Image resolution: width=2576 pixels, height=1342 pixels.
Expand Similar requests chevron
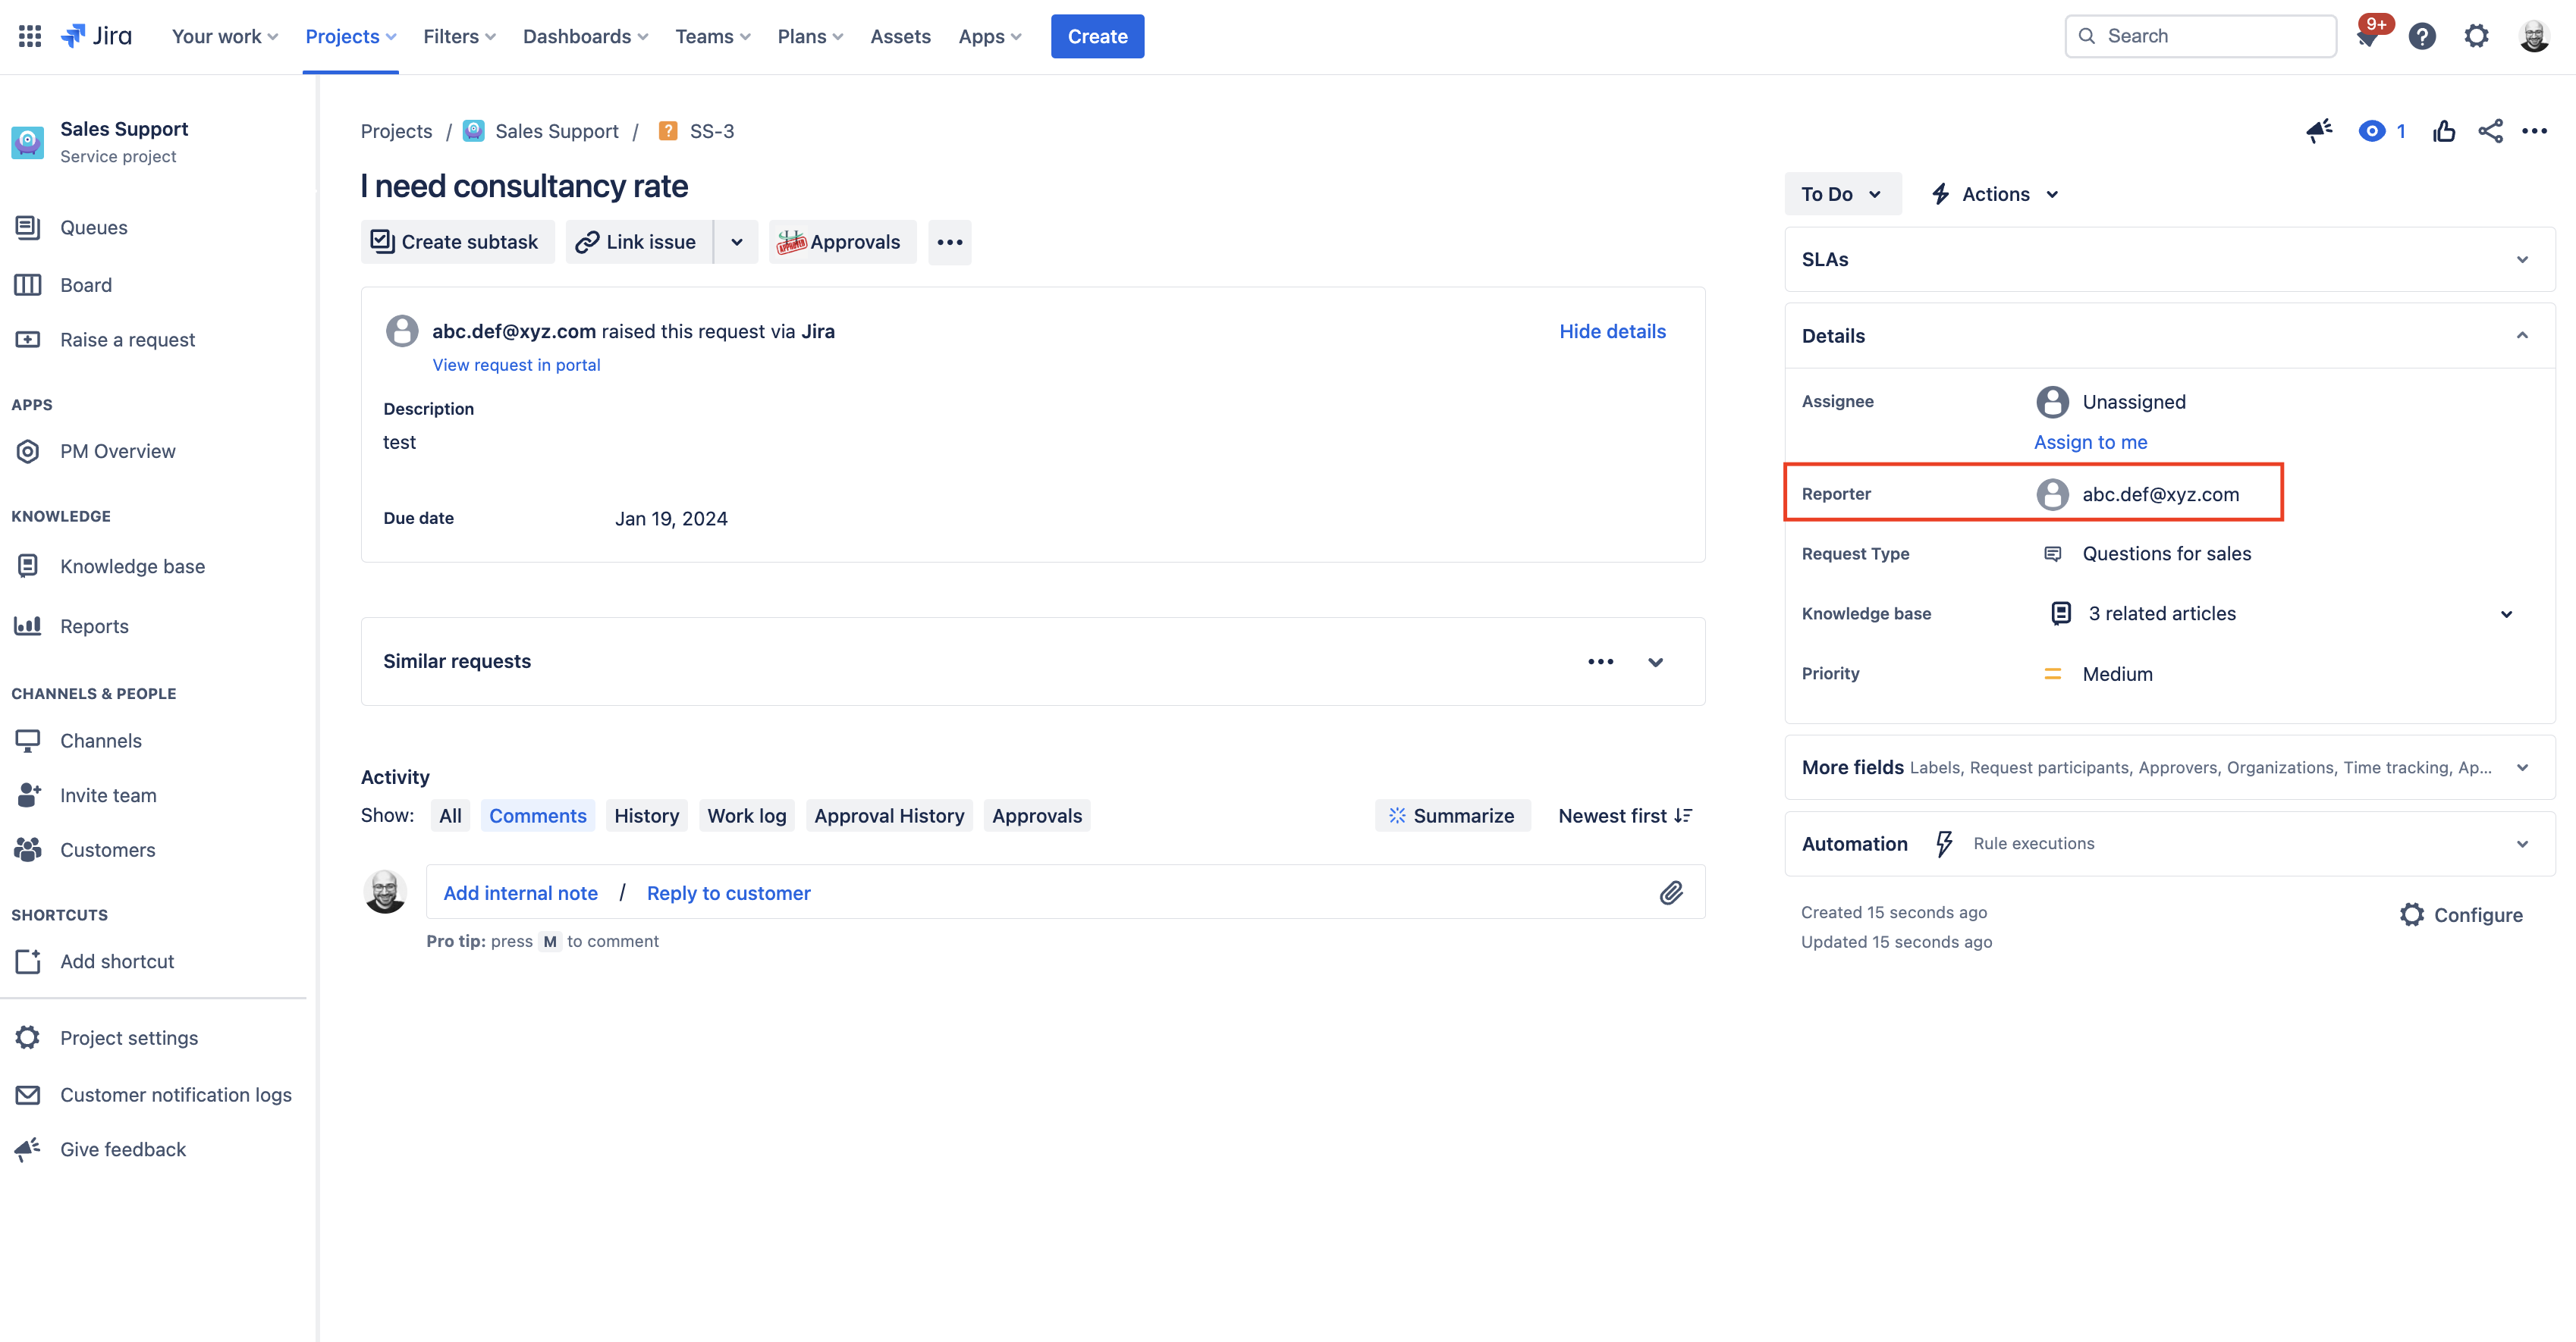point(1655,661)
